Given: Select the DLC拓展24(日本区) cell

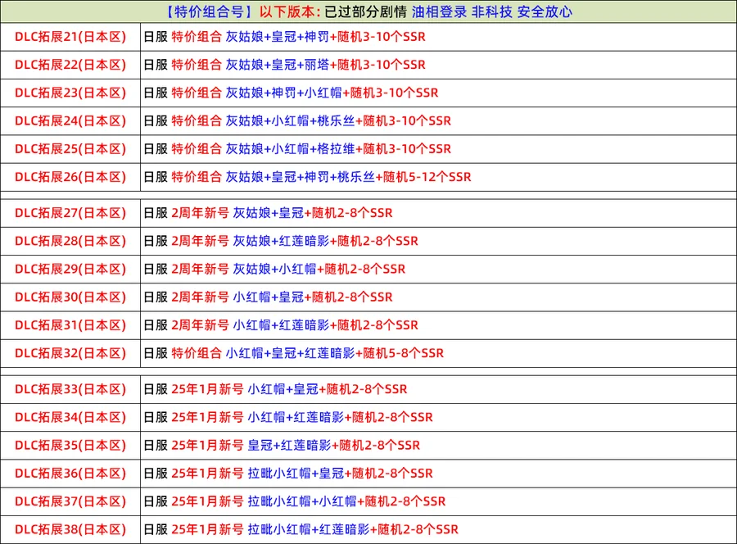Looking at the screenshot, I should pyautogui.click(x=70, y=121).
